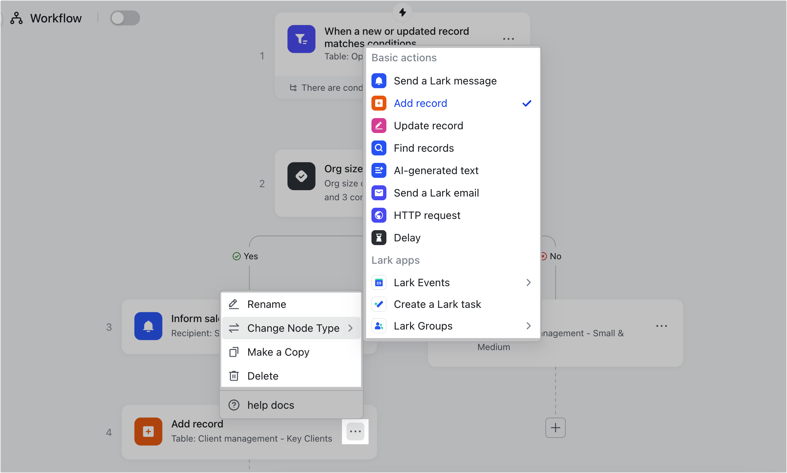Viewport: 787px width, 473px height.
Task: Click the pink Update record pencil icon
Action: coord(379,126)
